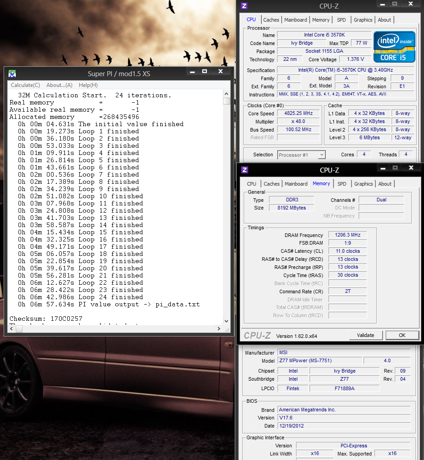Open the Calculate(C) menu in Super PI
424x460 pixels.
[x=25, y=85]
